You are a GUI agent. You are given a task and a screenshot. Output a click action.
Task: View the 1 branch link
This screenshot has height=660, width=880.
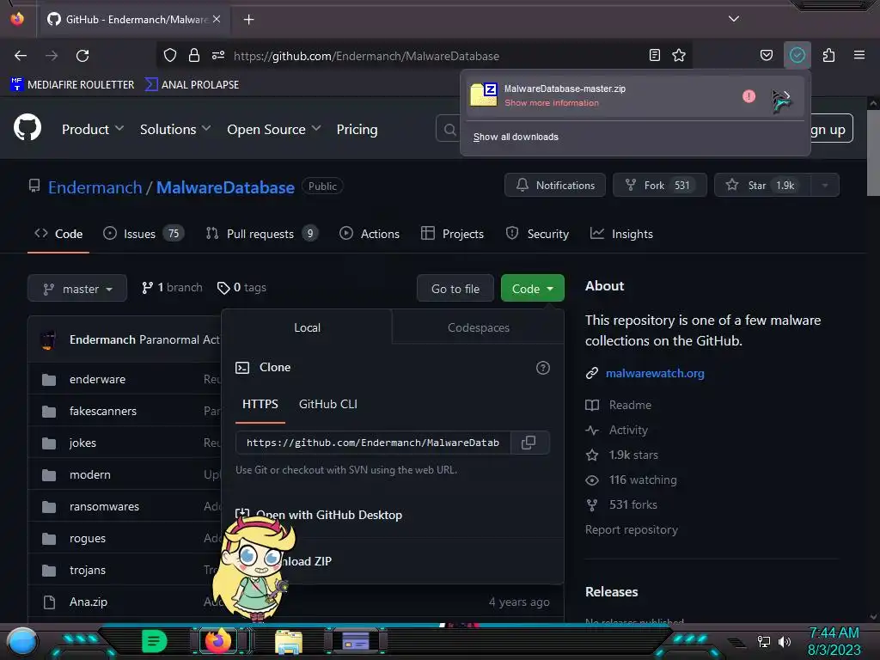[172, 288]
